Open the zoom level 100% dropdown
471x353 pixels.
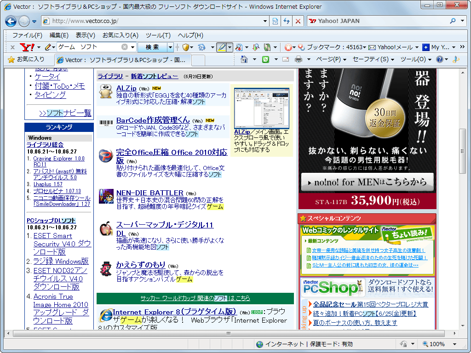(x=454, y=344)
